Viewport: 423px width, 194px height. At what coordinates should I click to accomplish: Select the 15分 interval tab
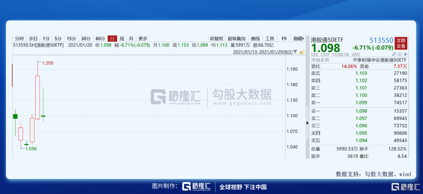(x=71, y=39)
